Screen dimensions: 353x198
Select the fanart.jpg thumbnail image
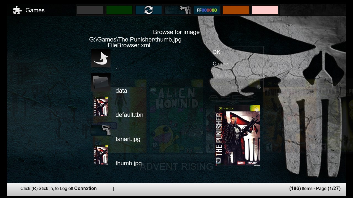point(101,131)
